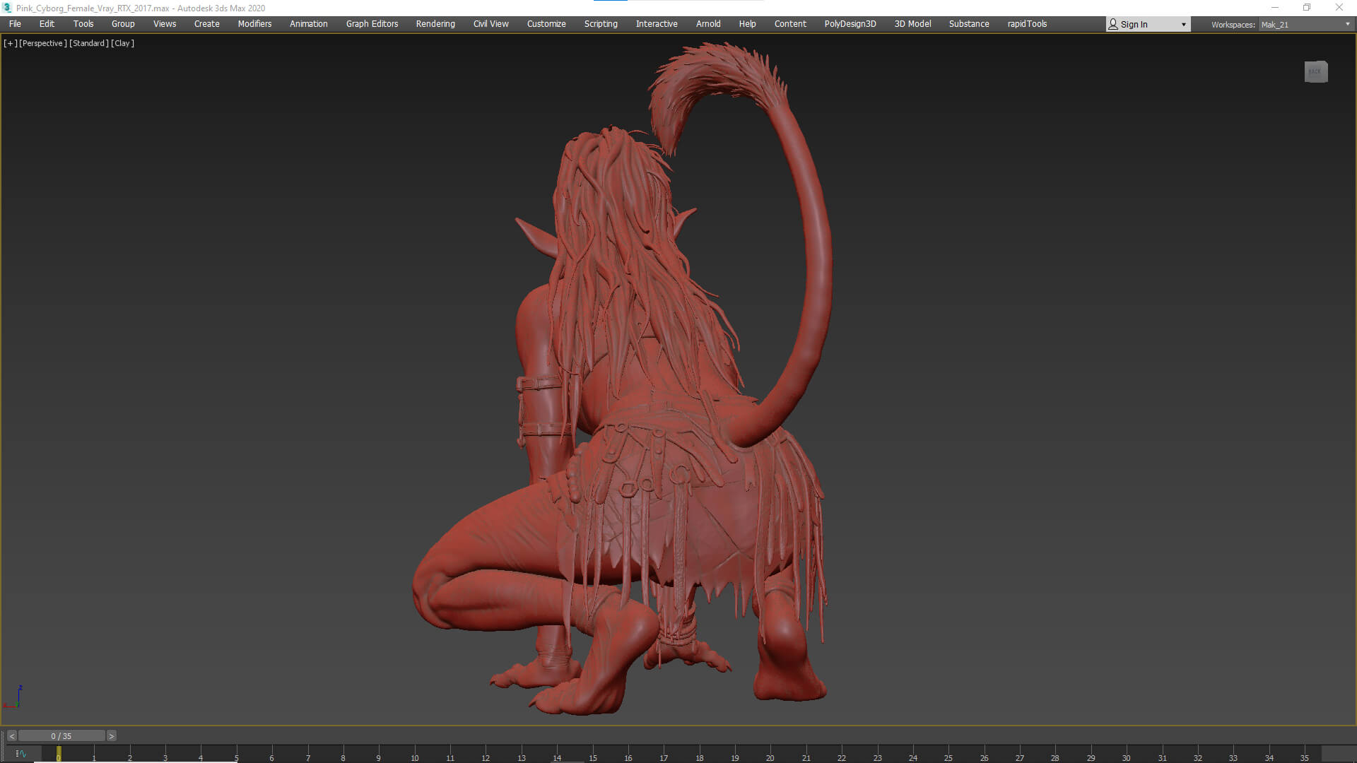This screenshot has width=1357, height=763.
Task: Click the time slider showing 0 / 35
Action: pos(61,736)
